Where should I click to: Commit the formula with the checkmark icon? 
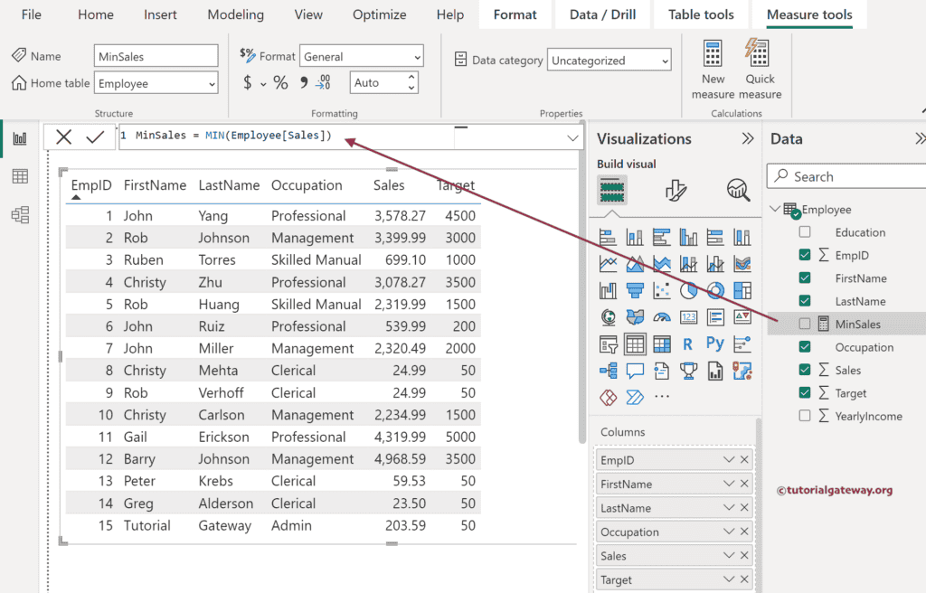tap(95, 137)
